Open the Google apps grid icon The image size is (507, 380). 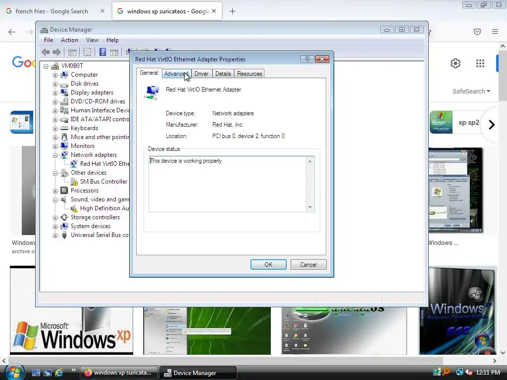[480, 63]
